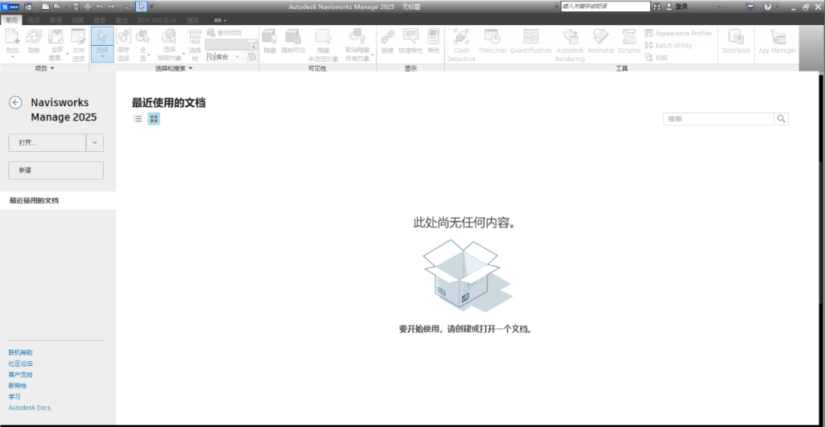The height and width of the screenshot is (427, 825).
Task: Activate the 选择 (Select) tool in ribbon
Action: (102, 44)
